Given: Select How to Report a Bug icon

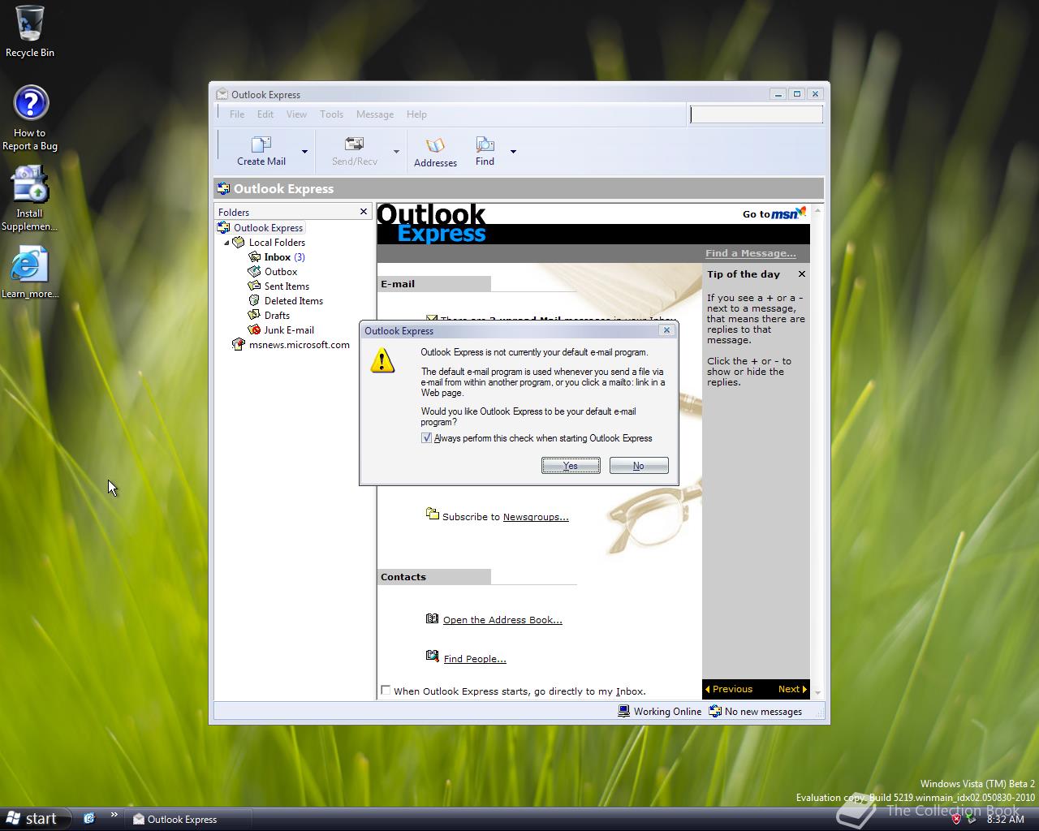Looking at the screenshot, I should tap(31, 104).
